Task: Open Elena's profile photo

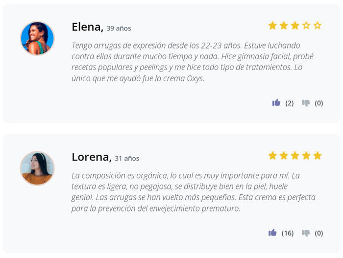Action: (37, 38)
